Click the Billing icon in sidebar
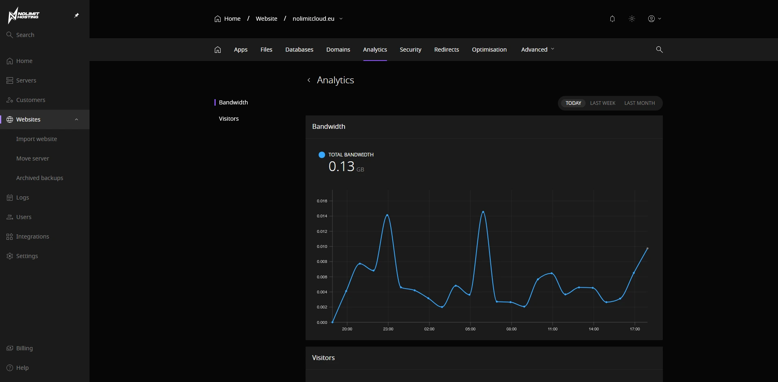 pos(10,348)
